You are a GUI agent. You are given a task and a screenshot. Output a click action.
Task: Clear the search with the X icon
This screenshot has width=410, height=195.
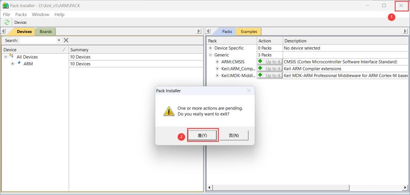click(66, 40)
